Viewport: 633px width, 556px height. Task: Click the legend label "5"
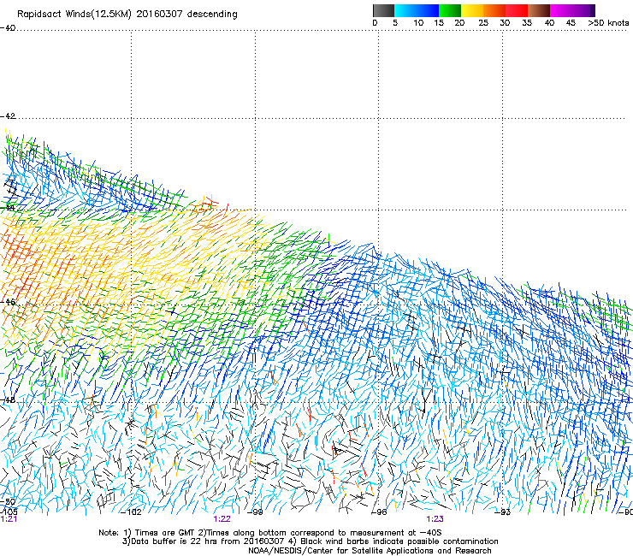pos(395,23)
